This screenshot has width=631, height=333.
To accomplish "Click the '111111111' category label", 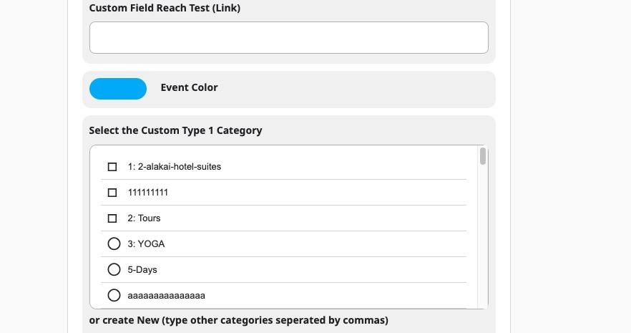I will coord(147,193).
